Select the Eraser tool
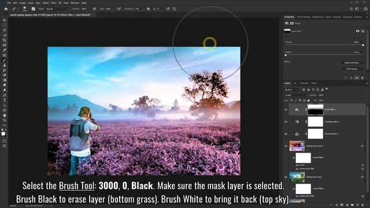370x208 pixels. click(x=4, y=75)
